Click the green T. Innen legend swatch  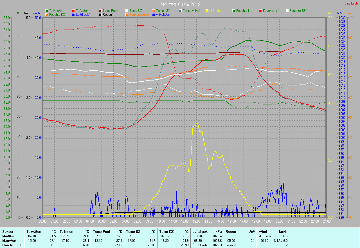pos(47,11)
